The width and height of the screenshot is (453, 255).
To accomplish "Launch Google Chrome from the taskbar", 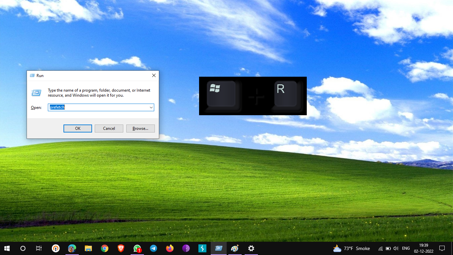I will (x=105, y=248).
